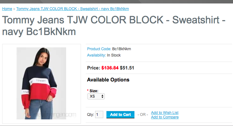Viewport: 233px width, 126px height.
Task: Click the Bc1BkNkm product code value
Action: point(122,49)
